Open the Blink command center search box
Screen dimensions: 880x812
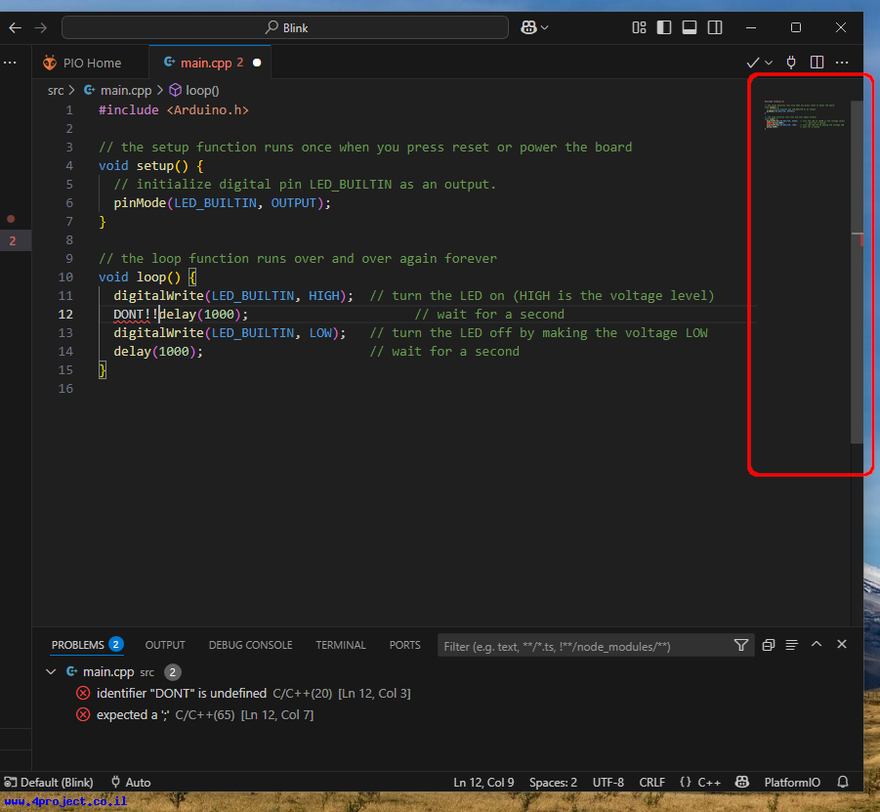285,27
